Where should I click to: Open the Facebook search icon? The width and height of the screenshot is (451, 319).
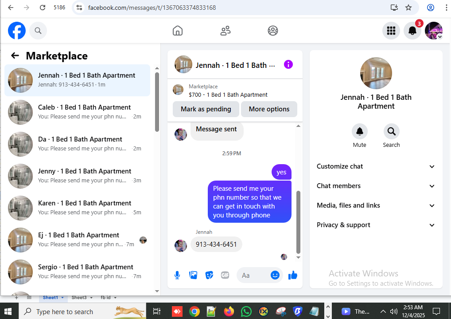click(x=38, y=31)
